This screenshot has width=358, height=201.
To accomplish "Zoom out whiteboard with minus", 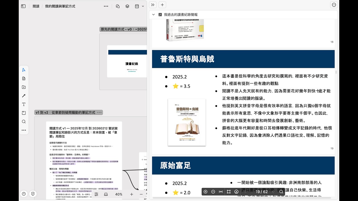I will pyautogui.click(x=141, y=194).
